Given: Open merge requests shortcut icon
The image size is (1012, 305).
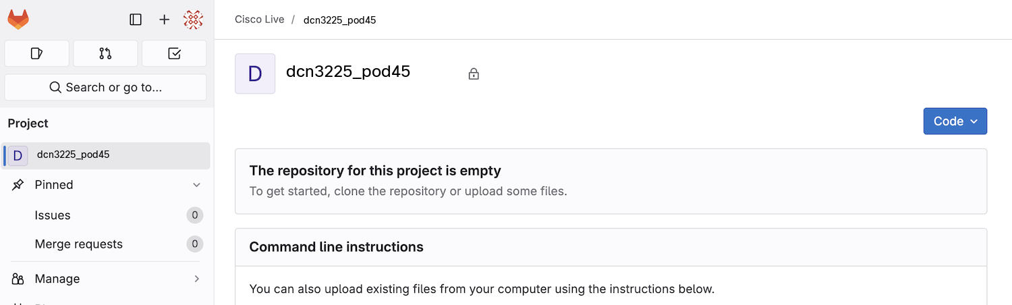Looking at the screenshot, I should point(105,53).
